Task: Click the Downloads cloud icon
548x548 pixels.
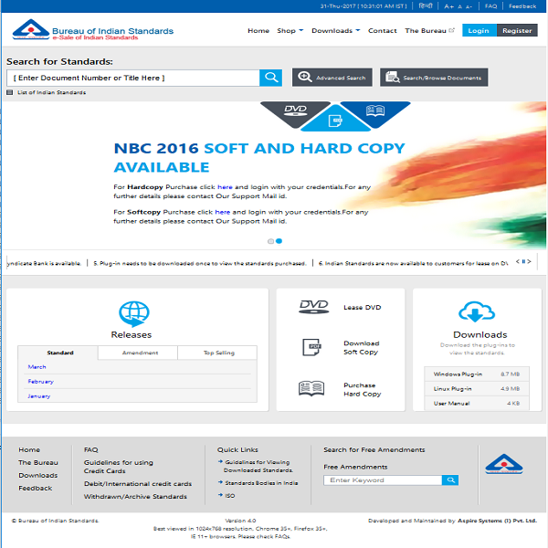Action: 477,311
